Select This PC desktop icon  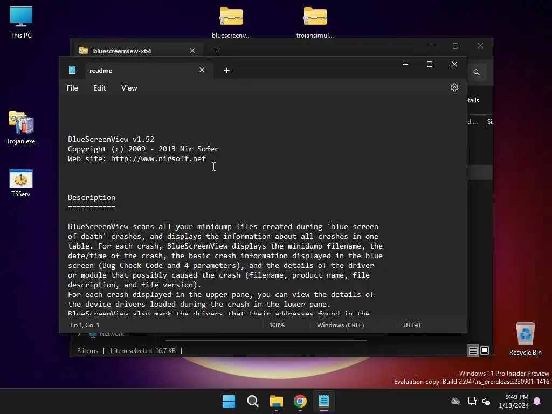[x=21, y=23]
